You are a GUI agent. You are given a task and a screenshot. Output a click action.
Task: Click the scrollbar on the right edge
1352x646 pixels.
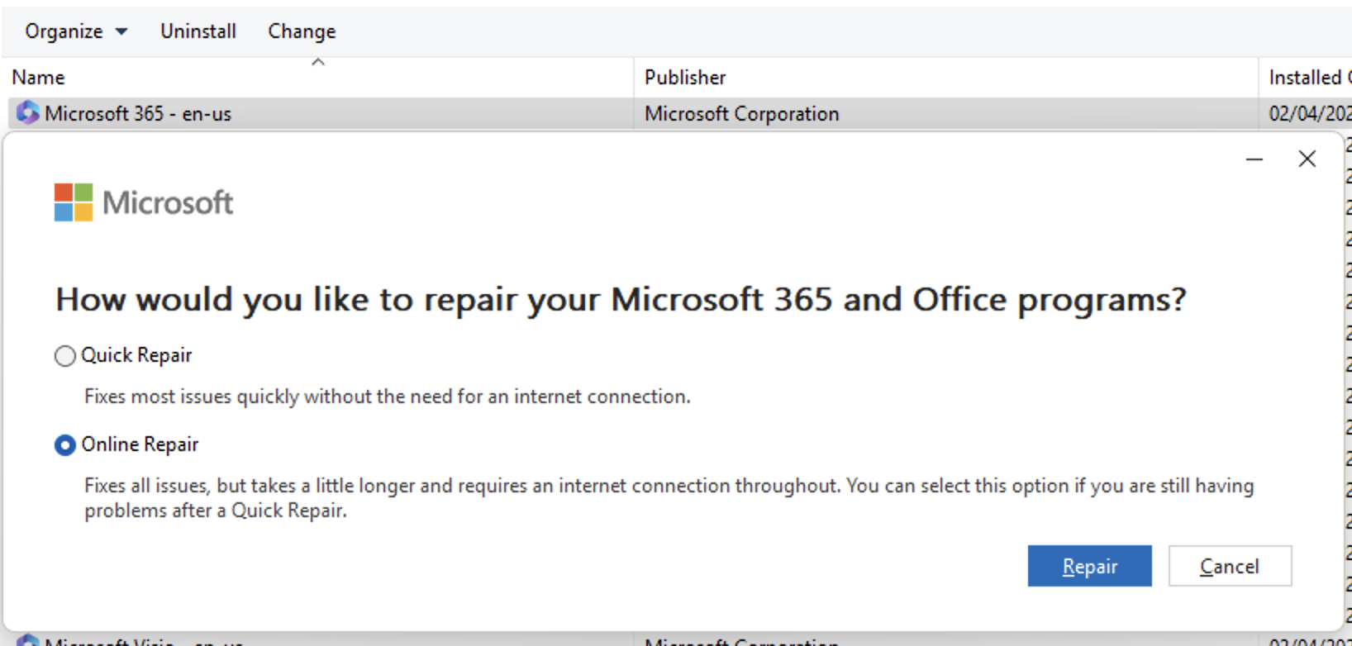pyautogui.click(x=1347, y=330)
